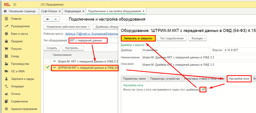Screen dimensions: 256x113
Task: Go forward with the right arrow button
Action: (55, 19)
